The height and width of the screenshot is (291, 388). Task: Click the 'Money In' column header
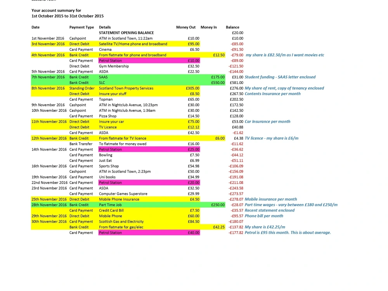(x=209, y=27)
